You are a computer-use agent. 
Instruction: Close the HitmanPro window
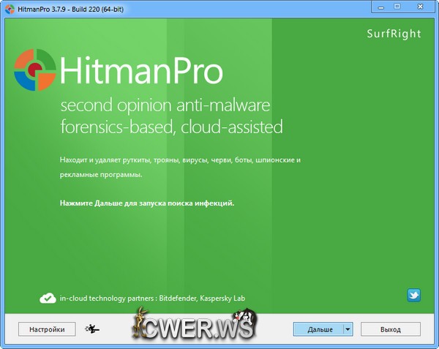420,7
